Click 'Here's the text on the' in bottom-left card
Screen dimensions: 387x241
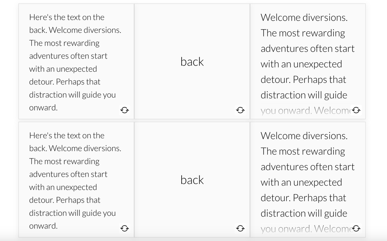(x=67, y=135)
